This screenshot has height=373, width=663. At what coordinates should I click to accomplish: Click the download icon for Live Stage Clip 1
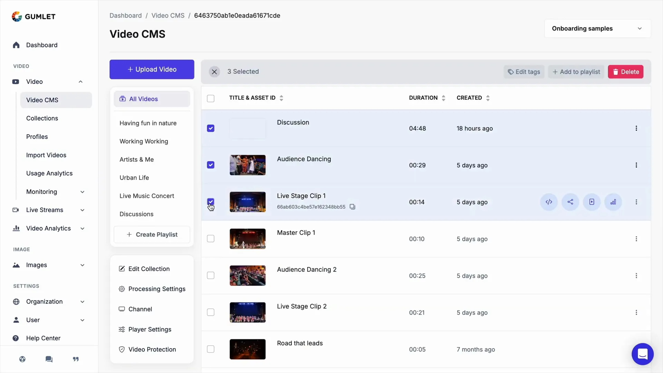pos(591,202)
